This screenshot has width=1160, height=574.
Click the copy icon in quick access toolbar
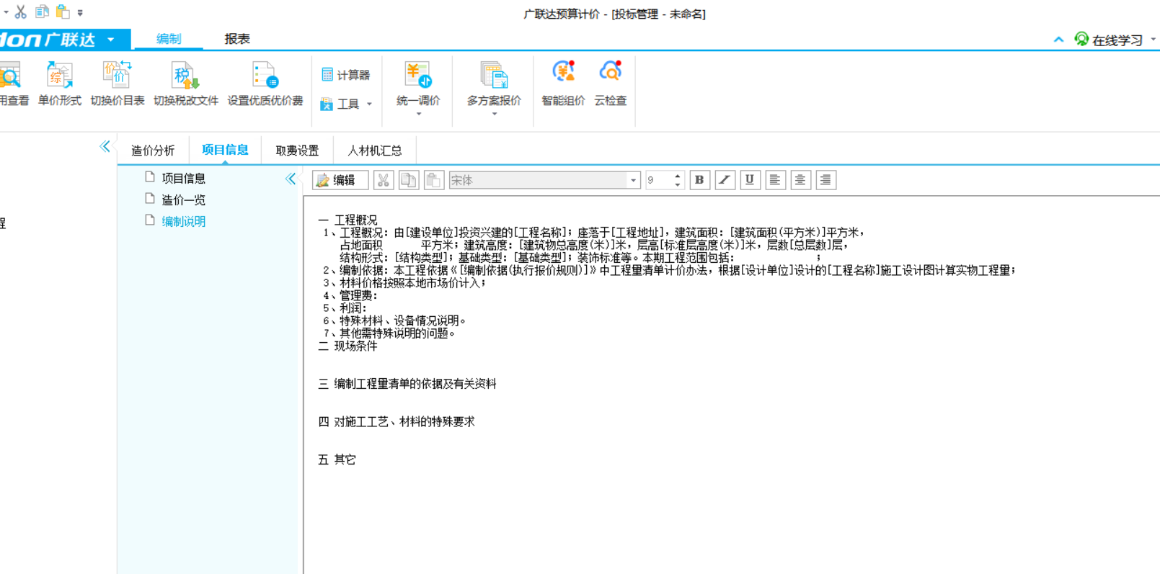point(42,12)
